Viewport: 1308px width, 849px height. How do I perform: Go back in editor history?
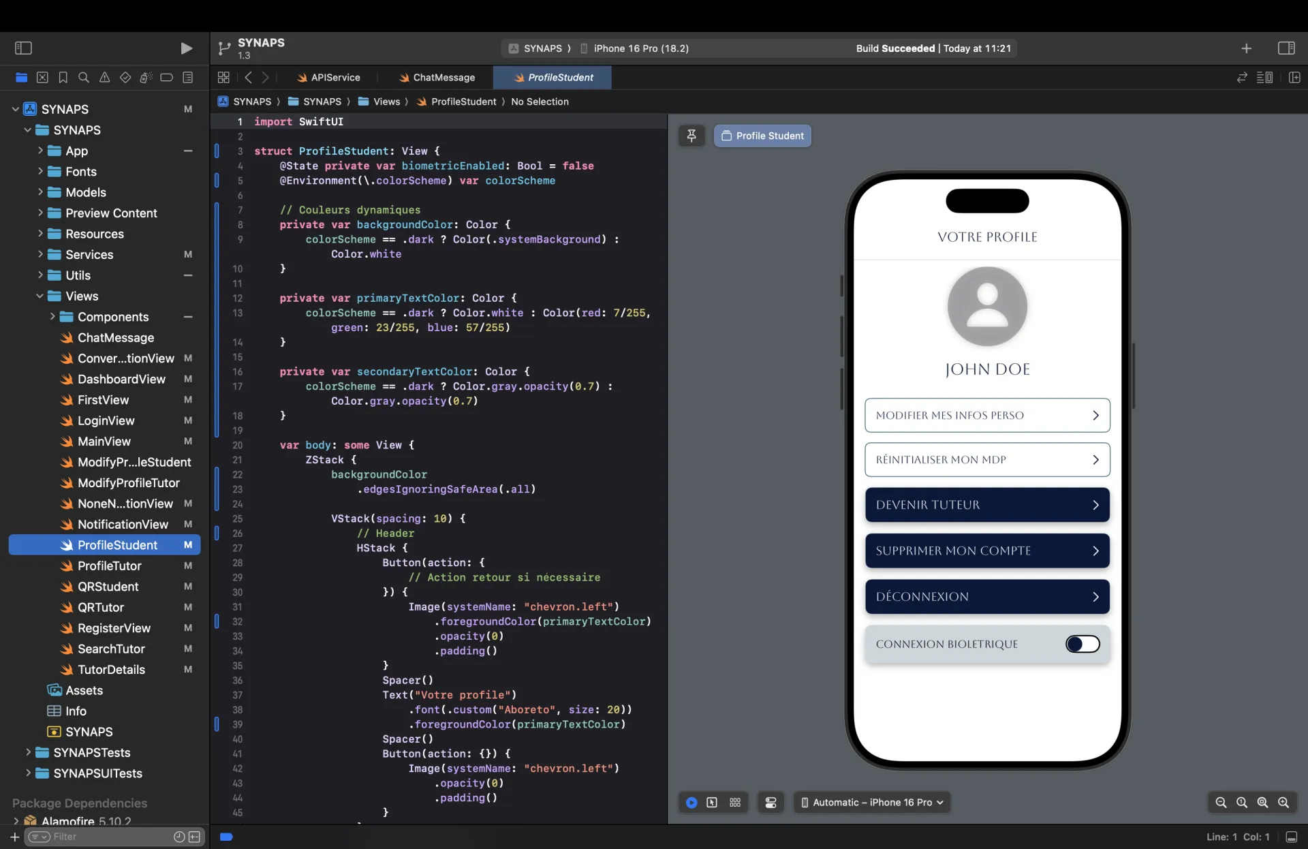pyautogui.click(x=249, y=78)
